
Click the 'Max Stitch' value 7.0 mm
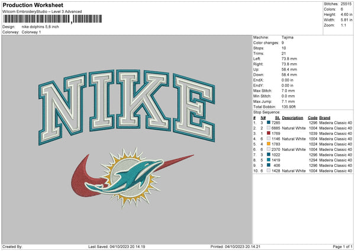[x=288, y=91]
